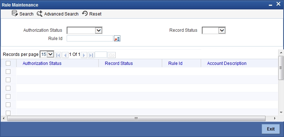Close the Rule Maintenance window
The height and width of the screenshot is (137, 284).
pos(278,4)
